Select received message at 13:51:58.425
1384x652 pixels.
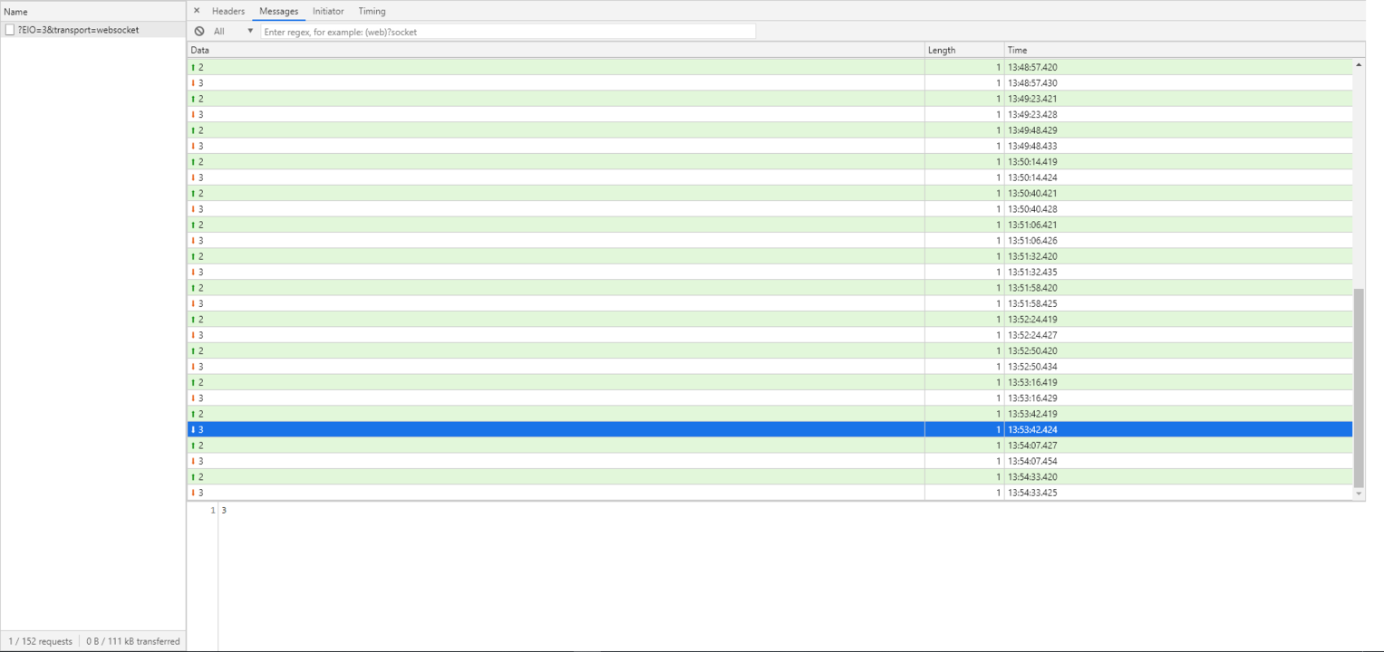tap(769, 303)
